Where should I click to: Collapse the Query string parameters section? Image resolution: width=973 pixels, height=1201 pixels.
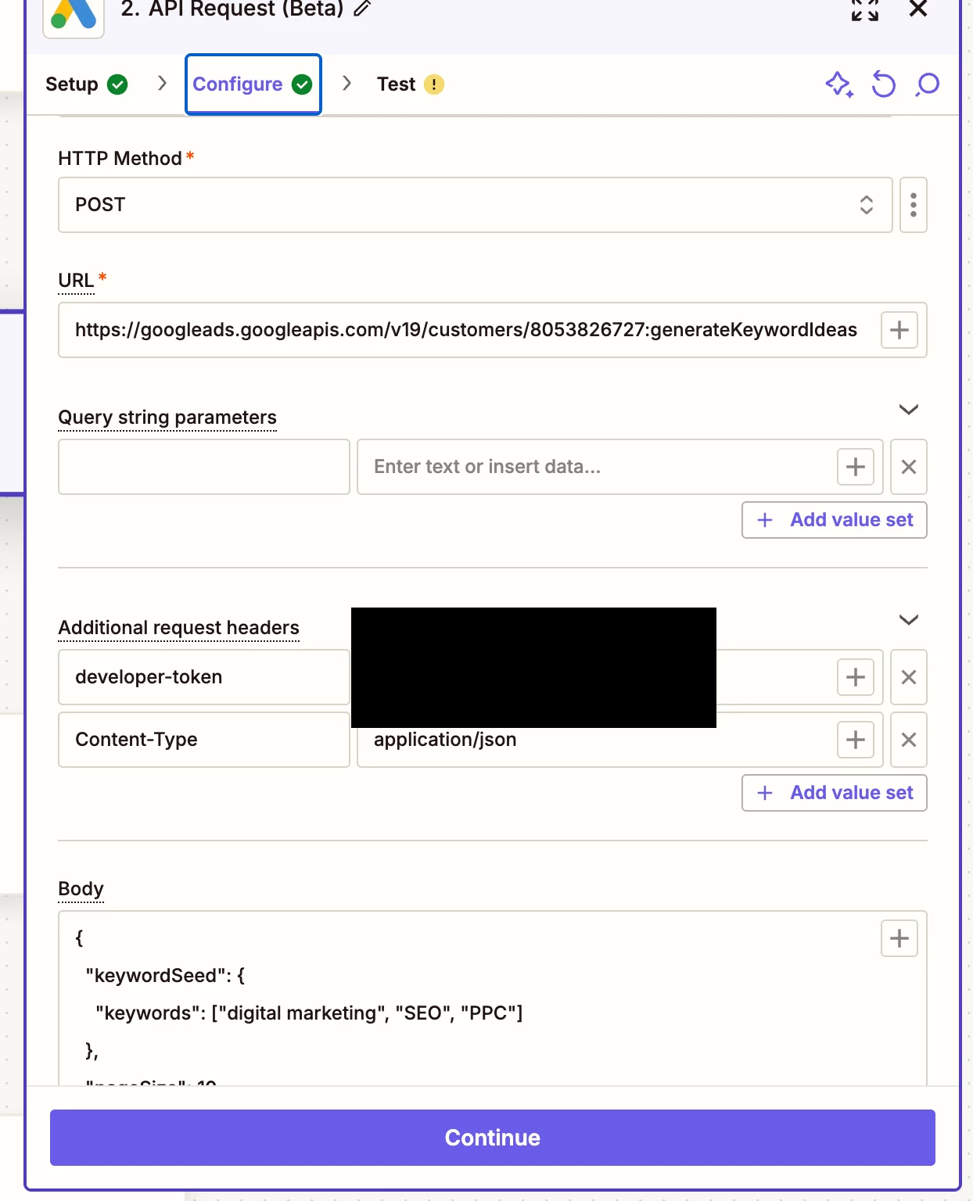pyautogui.click(x=908, y=410)
